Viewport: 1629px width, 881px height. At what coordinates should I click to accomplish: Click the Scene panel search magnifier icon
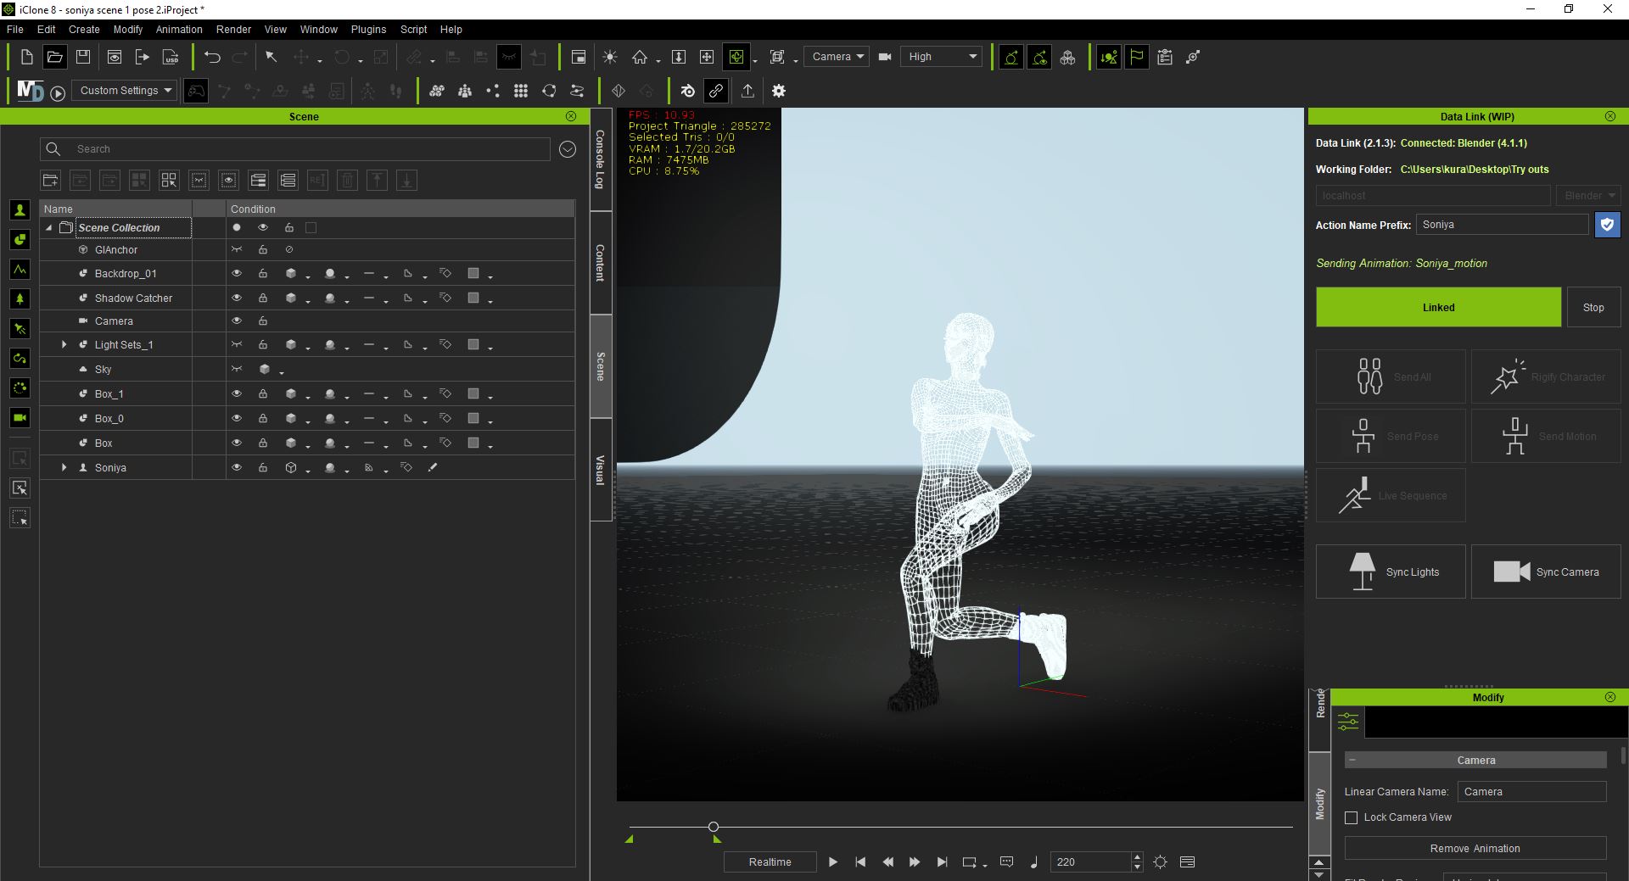(53, 149)
